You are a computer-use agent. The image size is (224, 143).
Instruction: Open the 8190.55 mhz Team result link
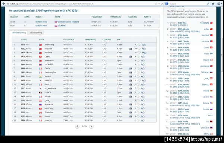point(41,22)
